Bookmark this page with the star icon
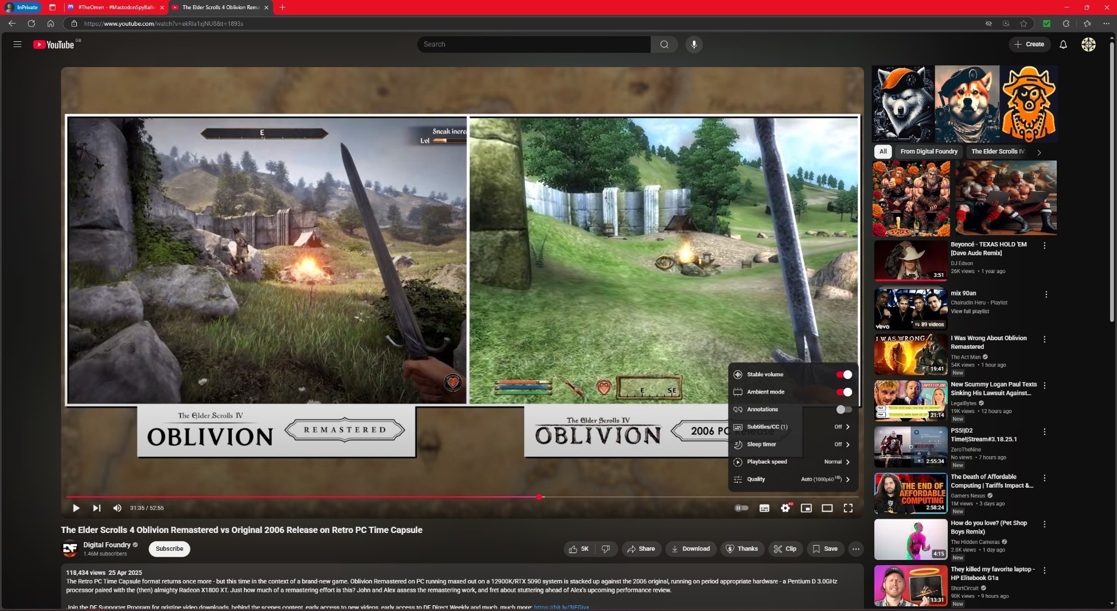Image resolution: width=1117 pixels, height=611 pixels. pyautogui.click(x=1023, y=24)
